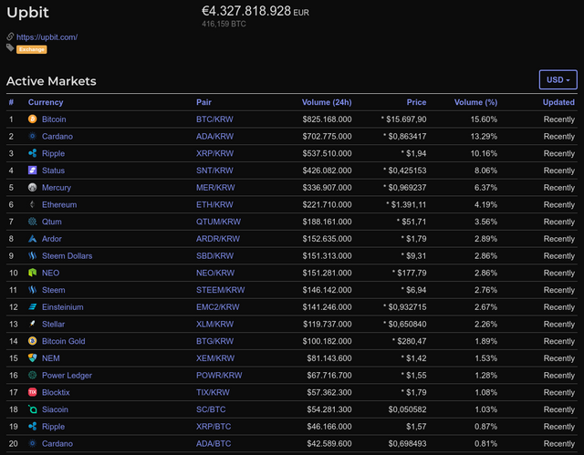
Task: Open the Ethereum currency link
Action: pyautogui.click(x=59, y=204)
